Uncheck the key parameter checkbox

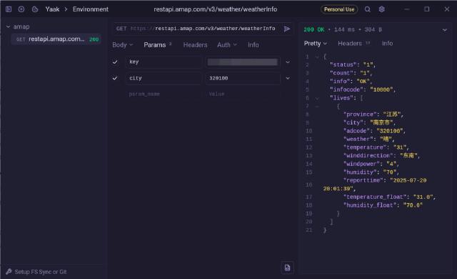(x=115, y=62)
